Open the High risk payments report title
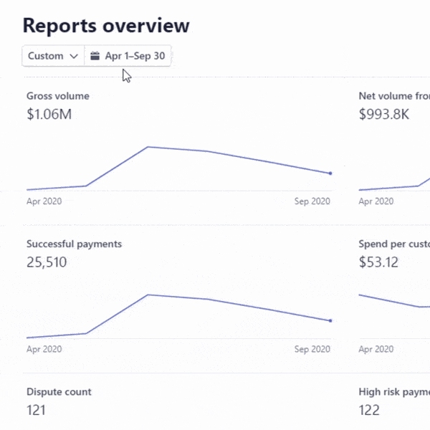 (394, 392)
